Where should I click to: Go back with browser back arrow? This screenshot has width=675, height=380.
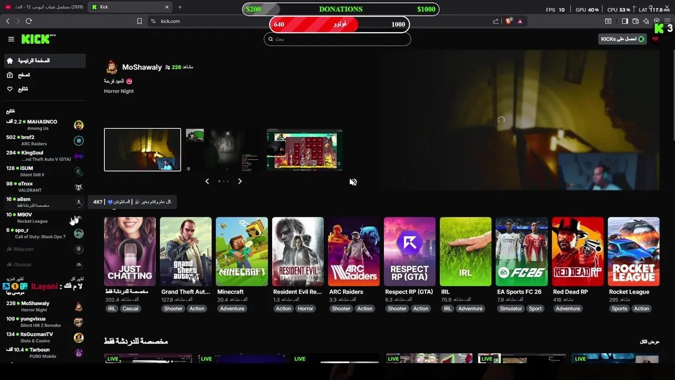(x=8, y=21)
